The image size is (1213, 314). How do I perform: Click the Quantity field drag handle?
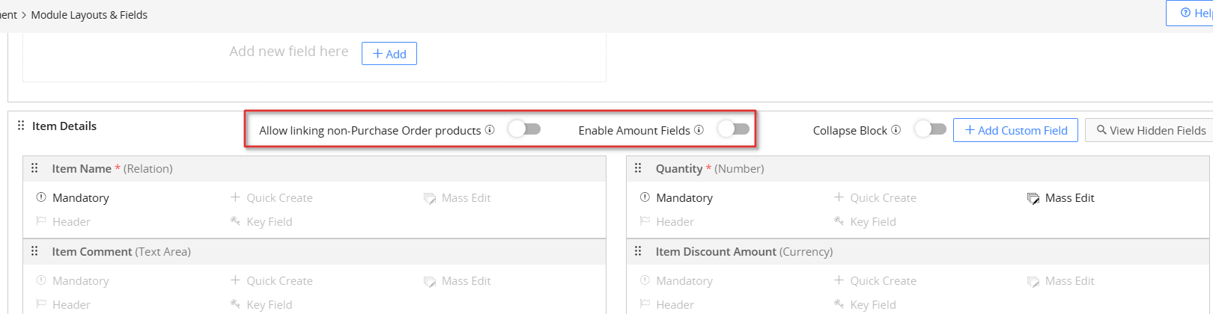point(638,168)
